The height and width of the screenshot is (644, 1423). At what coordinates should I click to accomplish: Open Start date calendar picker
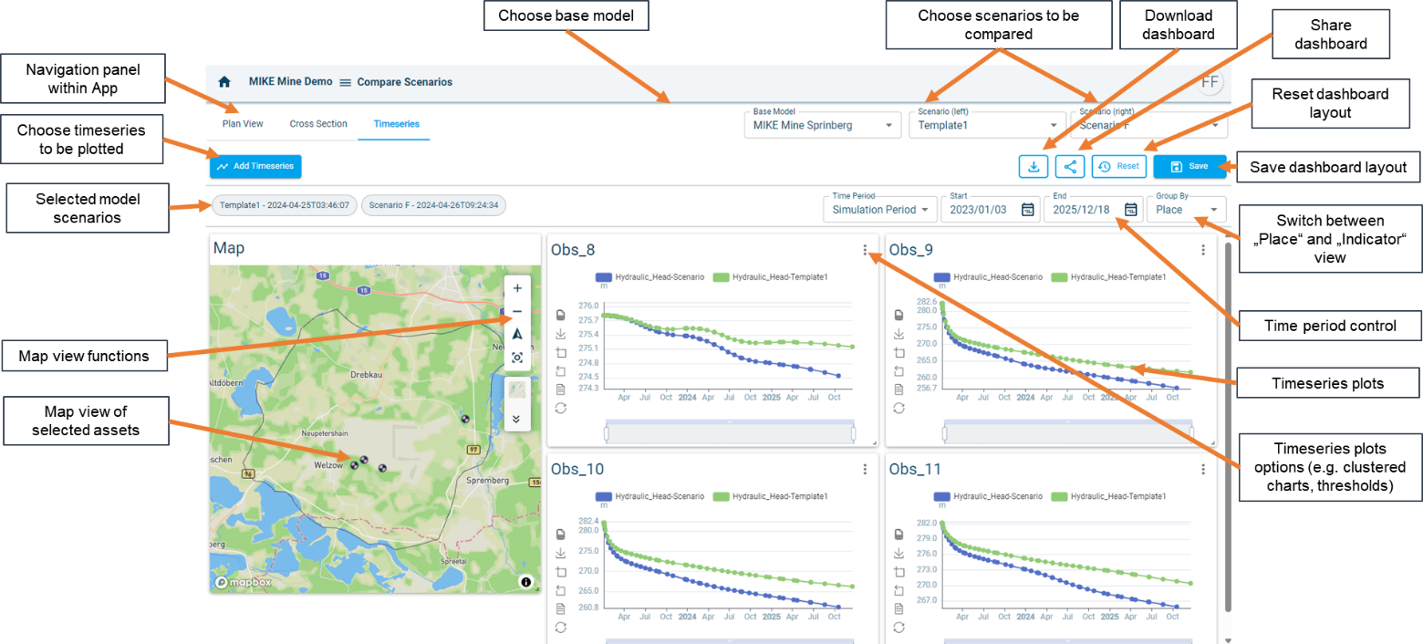pos(1027,210)
